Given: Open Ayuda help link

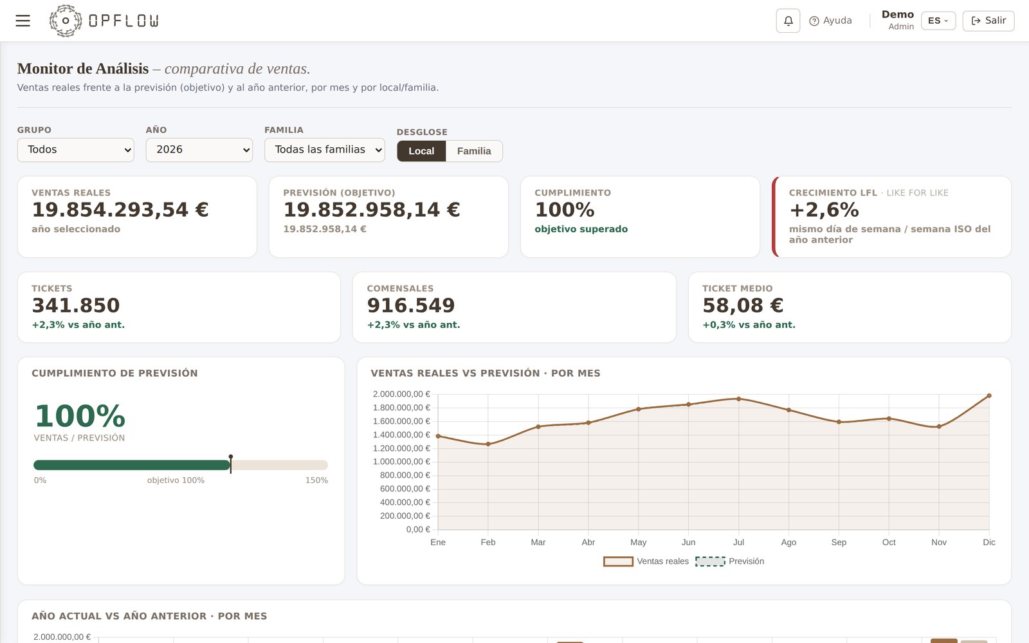Looking at the screenshot, I should [830, 21].
